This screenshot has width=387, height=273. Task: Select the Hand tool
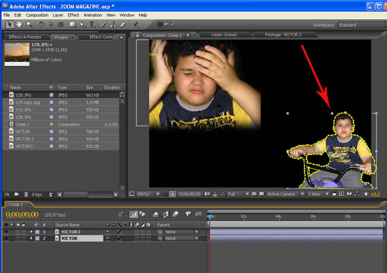pyautogui.click(x=19, y=25)
